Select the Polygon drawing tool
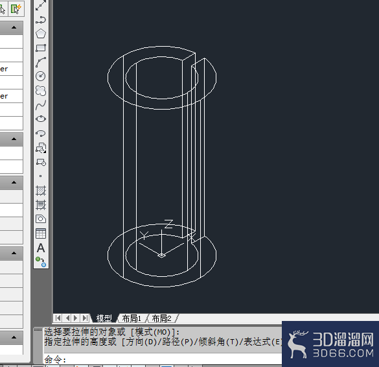Screen dimensions: 379x367 point(41,34)
